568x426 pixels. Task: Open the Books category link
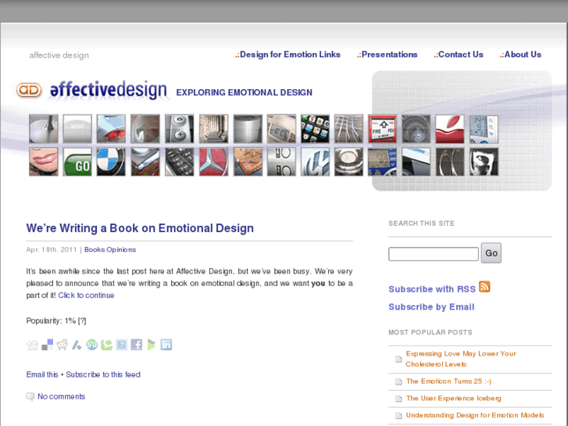(95, 250)
